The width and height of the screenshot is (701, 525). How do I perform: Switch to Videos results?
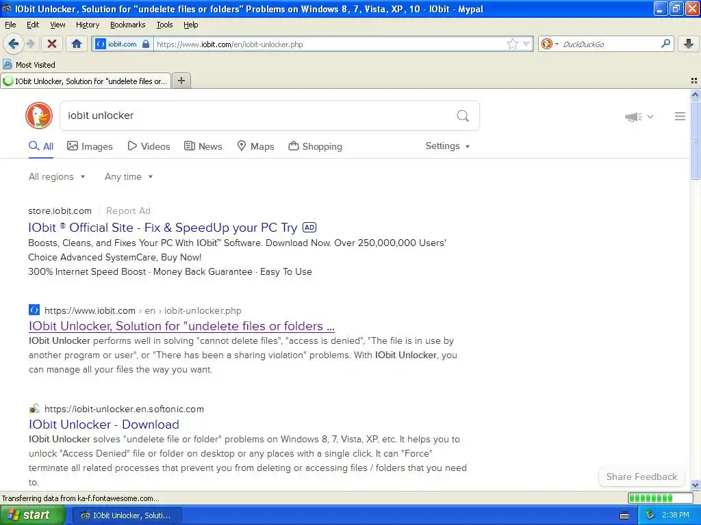(x=149, y=146)
